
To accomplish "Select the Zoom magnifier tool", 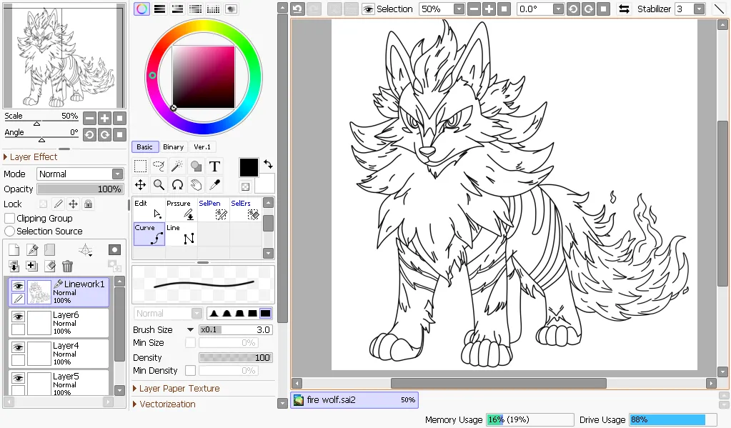I will tap(159, 184).
